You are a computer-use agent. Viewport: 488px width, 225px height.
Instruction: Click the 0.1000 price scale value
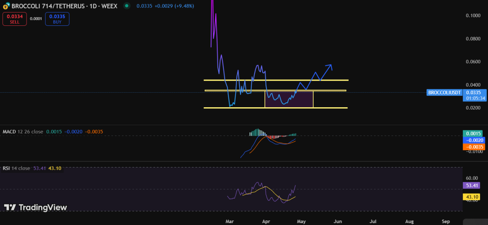pyautogui.click(x=473, y=16)
